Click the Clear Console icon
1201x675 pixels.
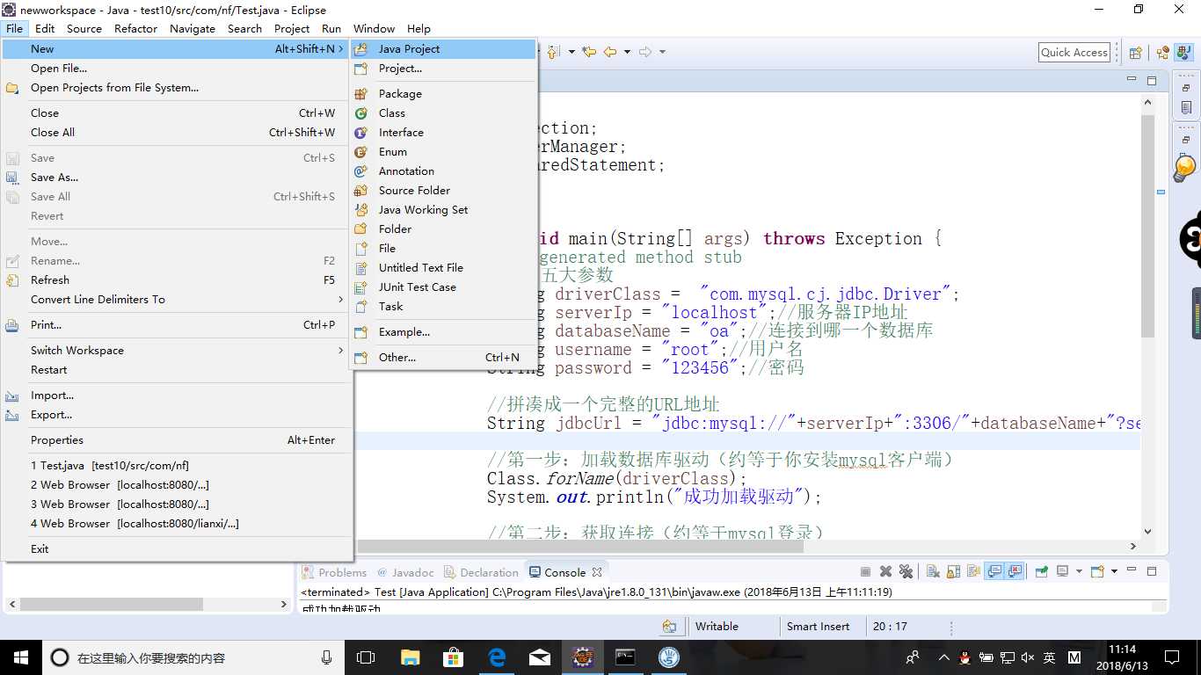pos(934,572)
